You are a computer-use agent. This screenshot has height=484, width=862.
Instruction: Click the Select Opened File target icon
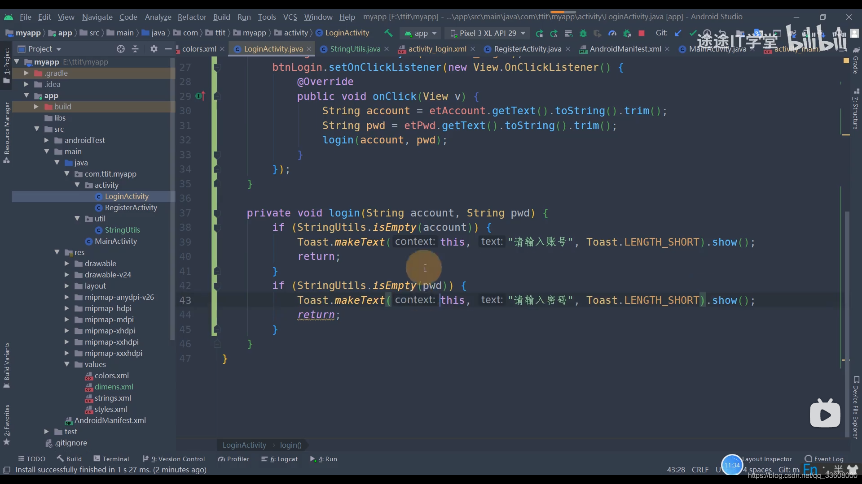click(120, 49)
